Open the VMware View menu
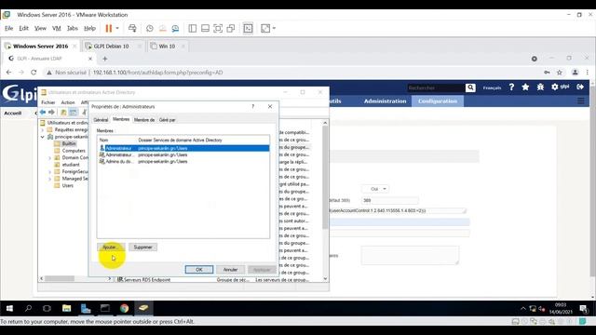 [40, 28]
